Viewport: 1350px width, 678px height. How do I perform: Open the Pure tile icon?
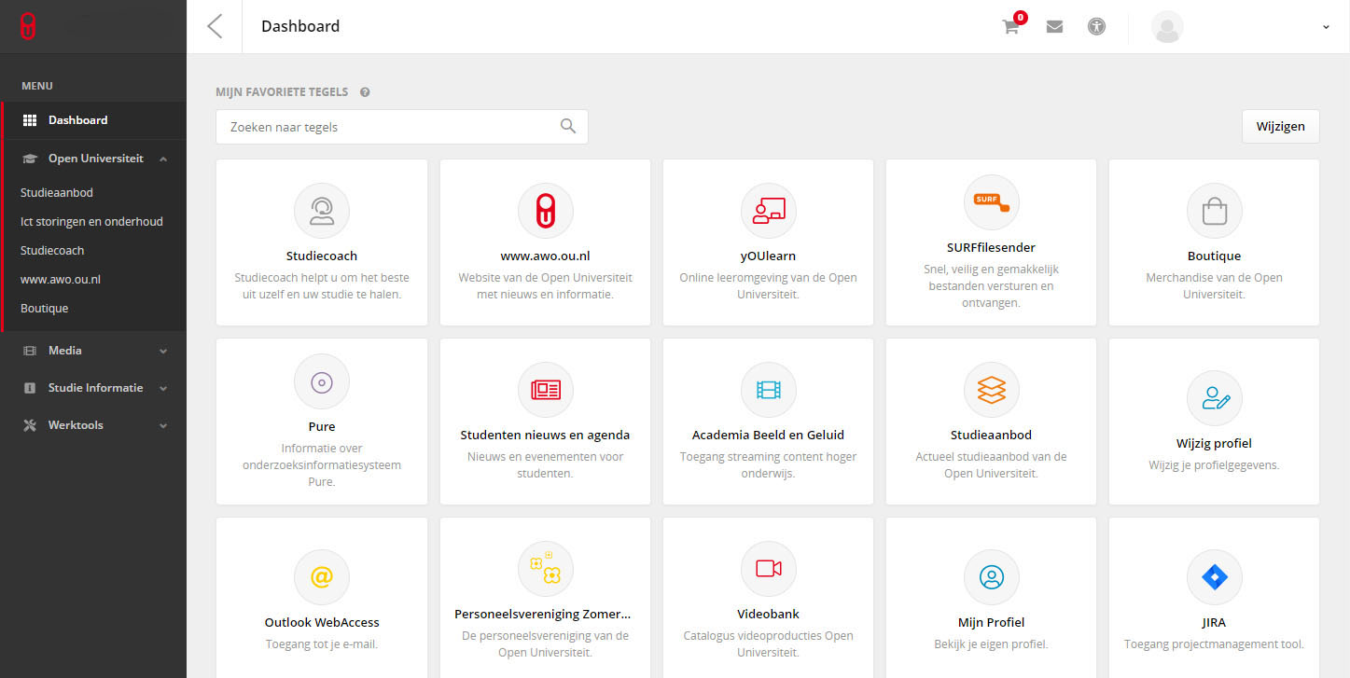click(x=322, y=381)
